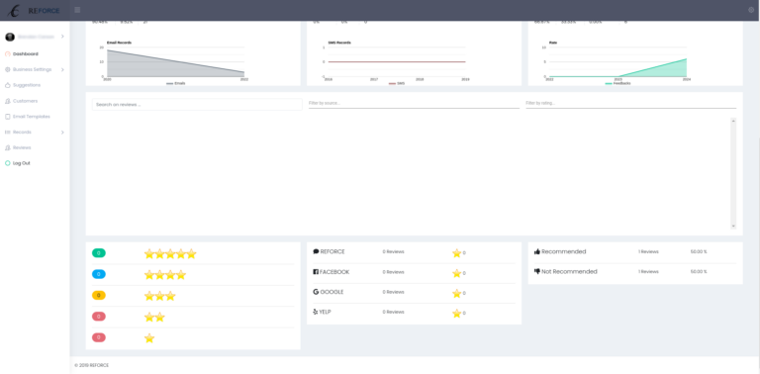This screenshot has width=760, height=374.
Task: Toggle the Emails legend in chart
Action: pyautogui.click(x=175, y=83)
